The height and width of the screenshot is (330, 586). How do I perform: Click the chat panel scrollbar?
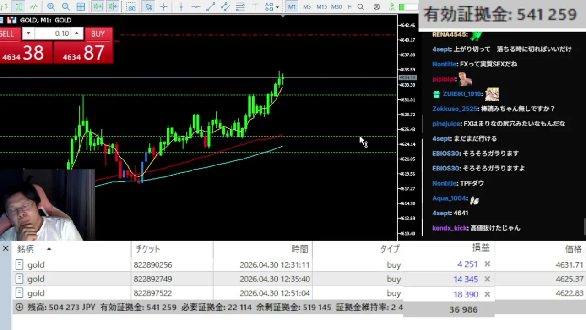(x=584, y=227)
